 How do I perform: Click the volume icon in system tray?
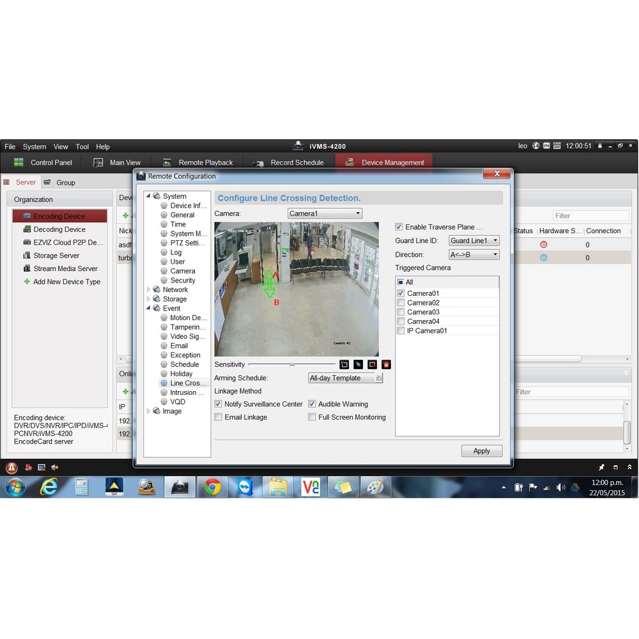click(x=561, y=487)
